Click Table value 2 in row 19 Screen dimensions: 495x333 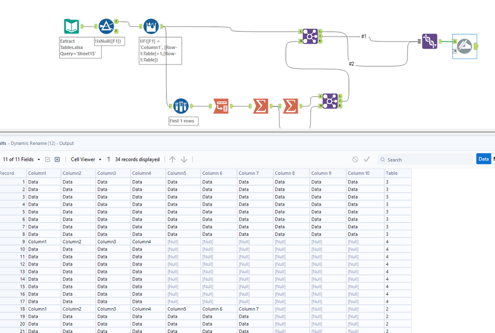[x=398, y=317]
